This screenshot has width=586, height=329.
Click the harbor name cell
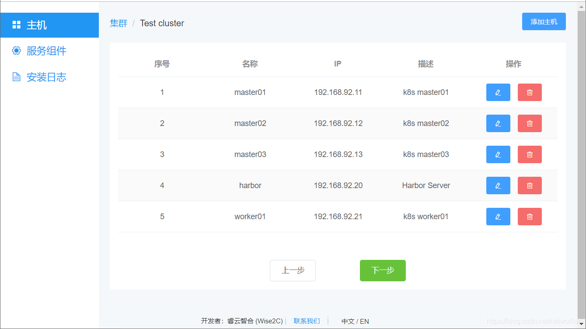pos(250,185)
